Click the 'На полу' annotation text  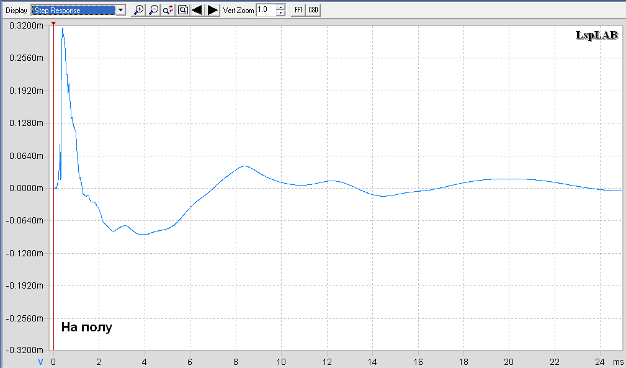[x=87, y=327]
